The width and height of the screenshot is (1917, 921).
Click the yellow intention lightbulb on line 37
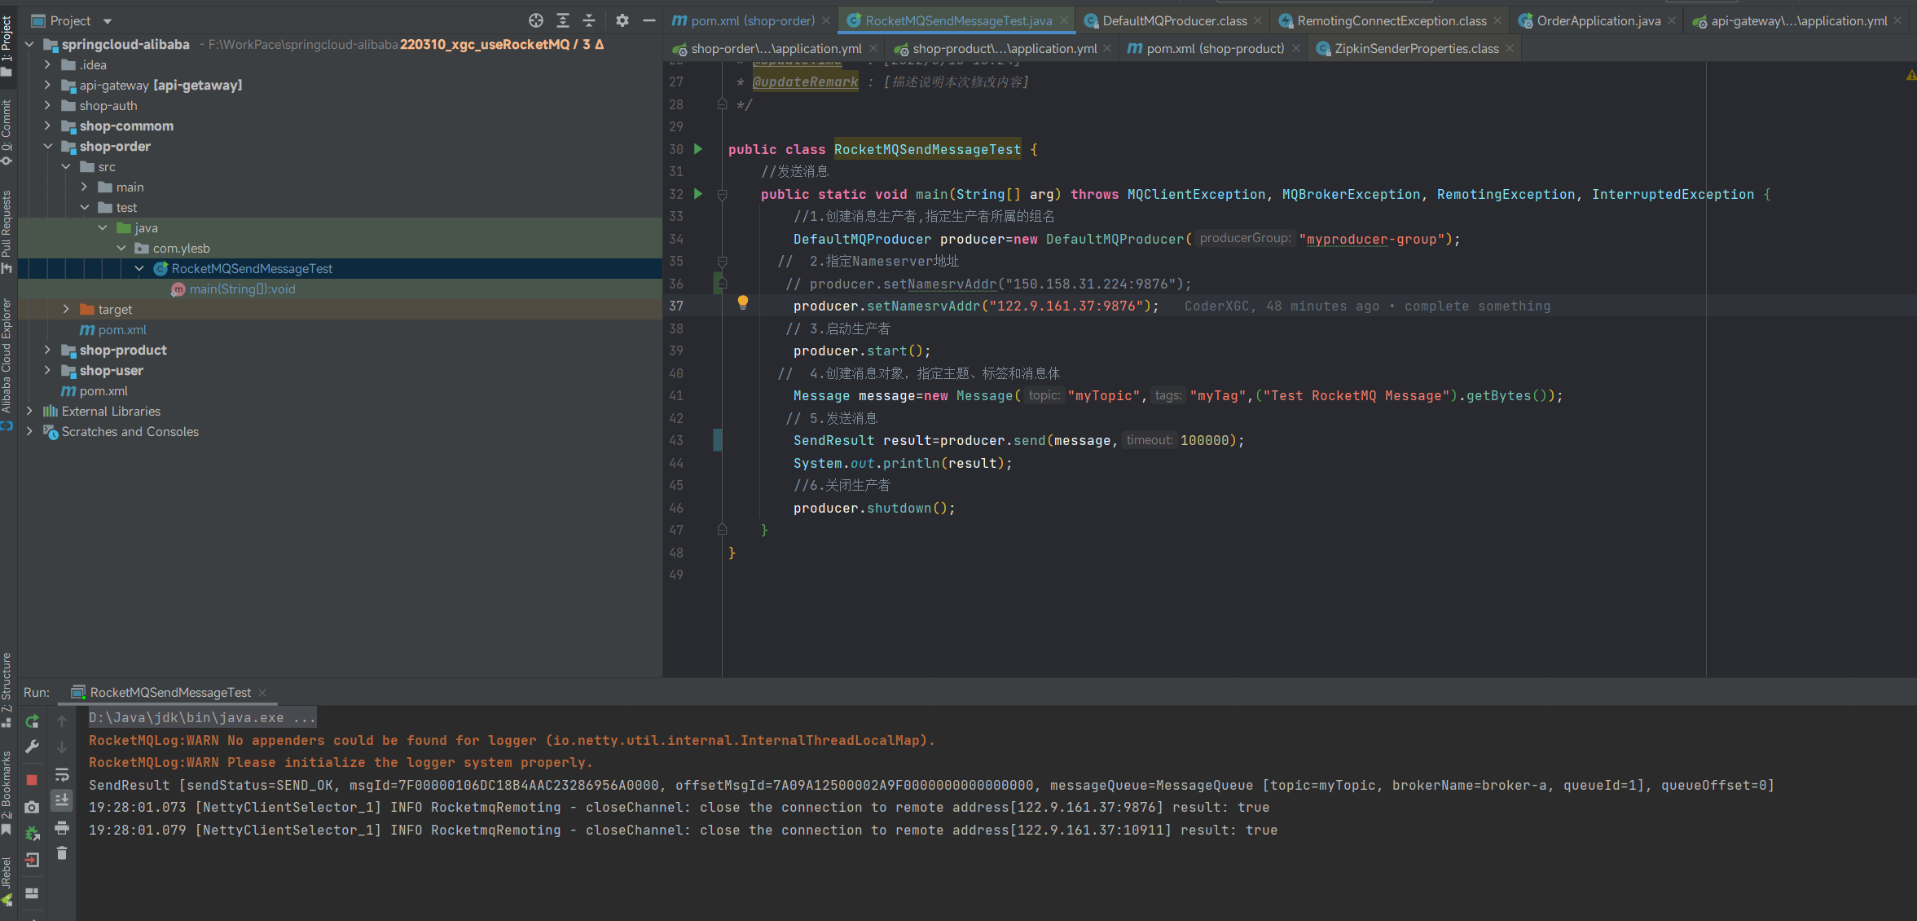[x=743, y=302]
